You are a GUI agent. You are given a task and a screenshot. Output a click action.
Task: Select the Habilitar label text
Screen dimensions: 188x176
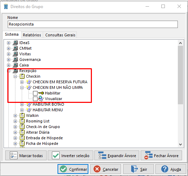(53, 93)
